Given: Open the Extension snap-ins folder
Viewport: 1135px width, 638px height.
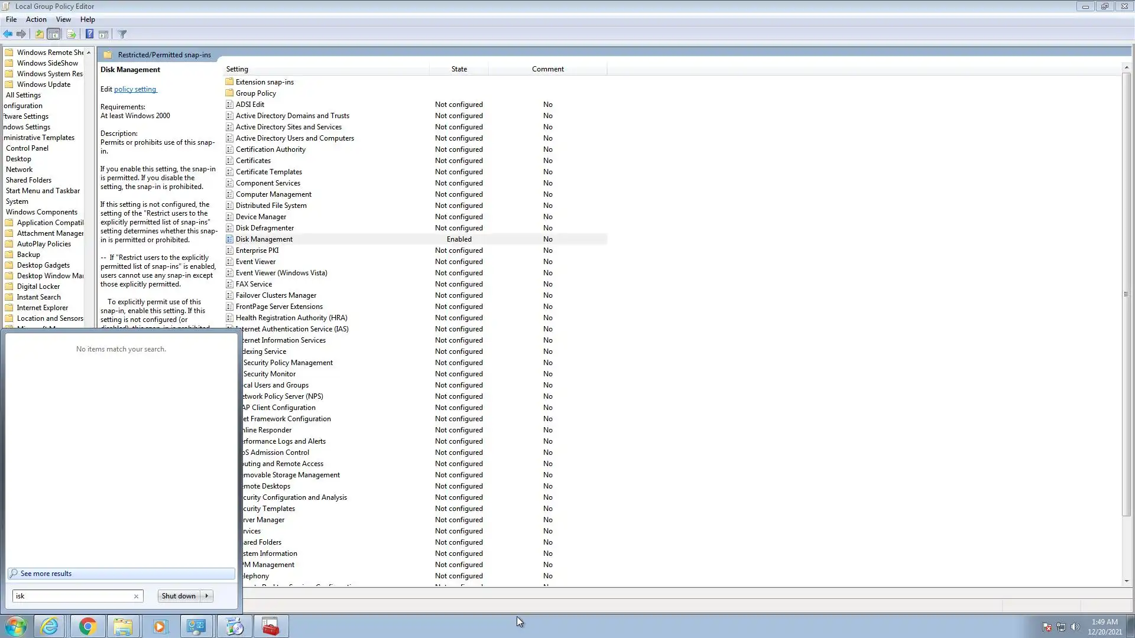Looking at the screenshot, I should tap(264, 82).
